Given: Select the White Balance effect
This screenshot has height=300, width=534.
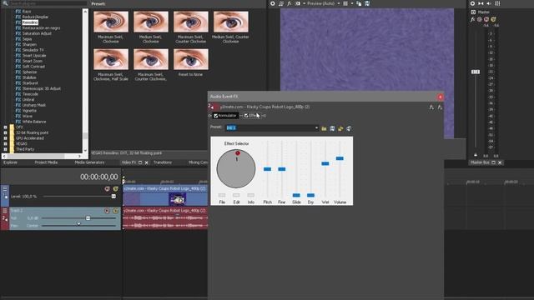Looking at the screenshot, I should coord(34,122).
